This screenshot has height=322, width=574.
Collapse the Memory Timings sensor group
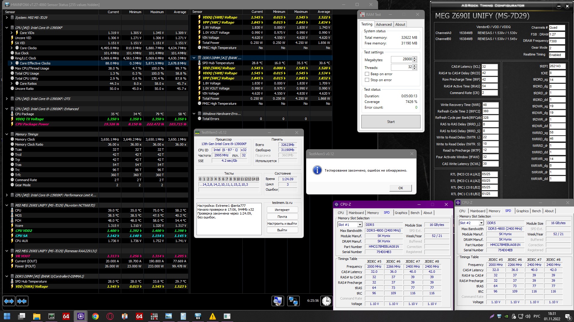coord(7,134)
